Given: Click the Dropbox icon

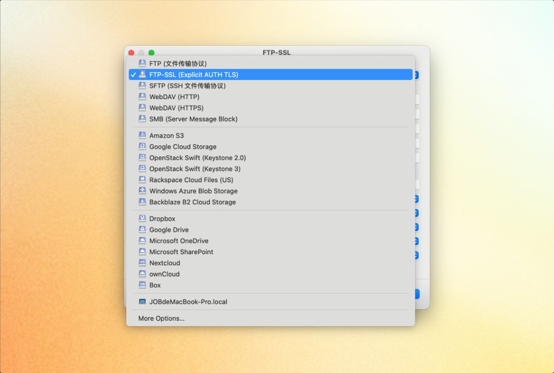Looking at the screenshot, I should click(x=142, y=218).
